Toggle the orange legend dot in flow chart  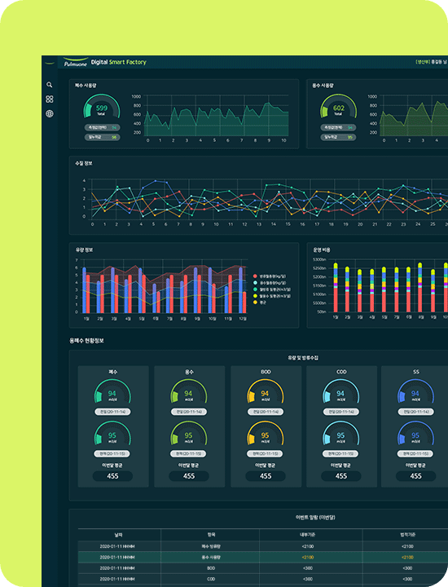[256, 302]
